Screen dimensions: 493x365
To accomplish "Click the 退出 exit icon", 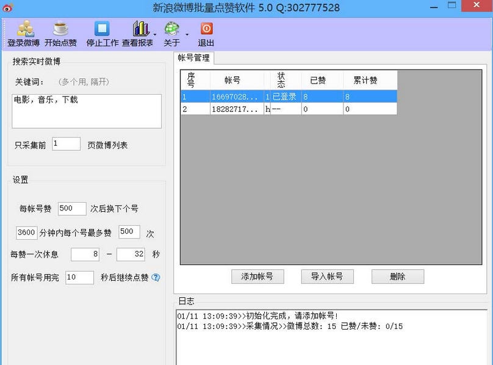I will click(x=206, y=29).
